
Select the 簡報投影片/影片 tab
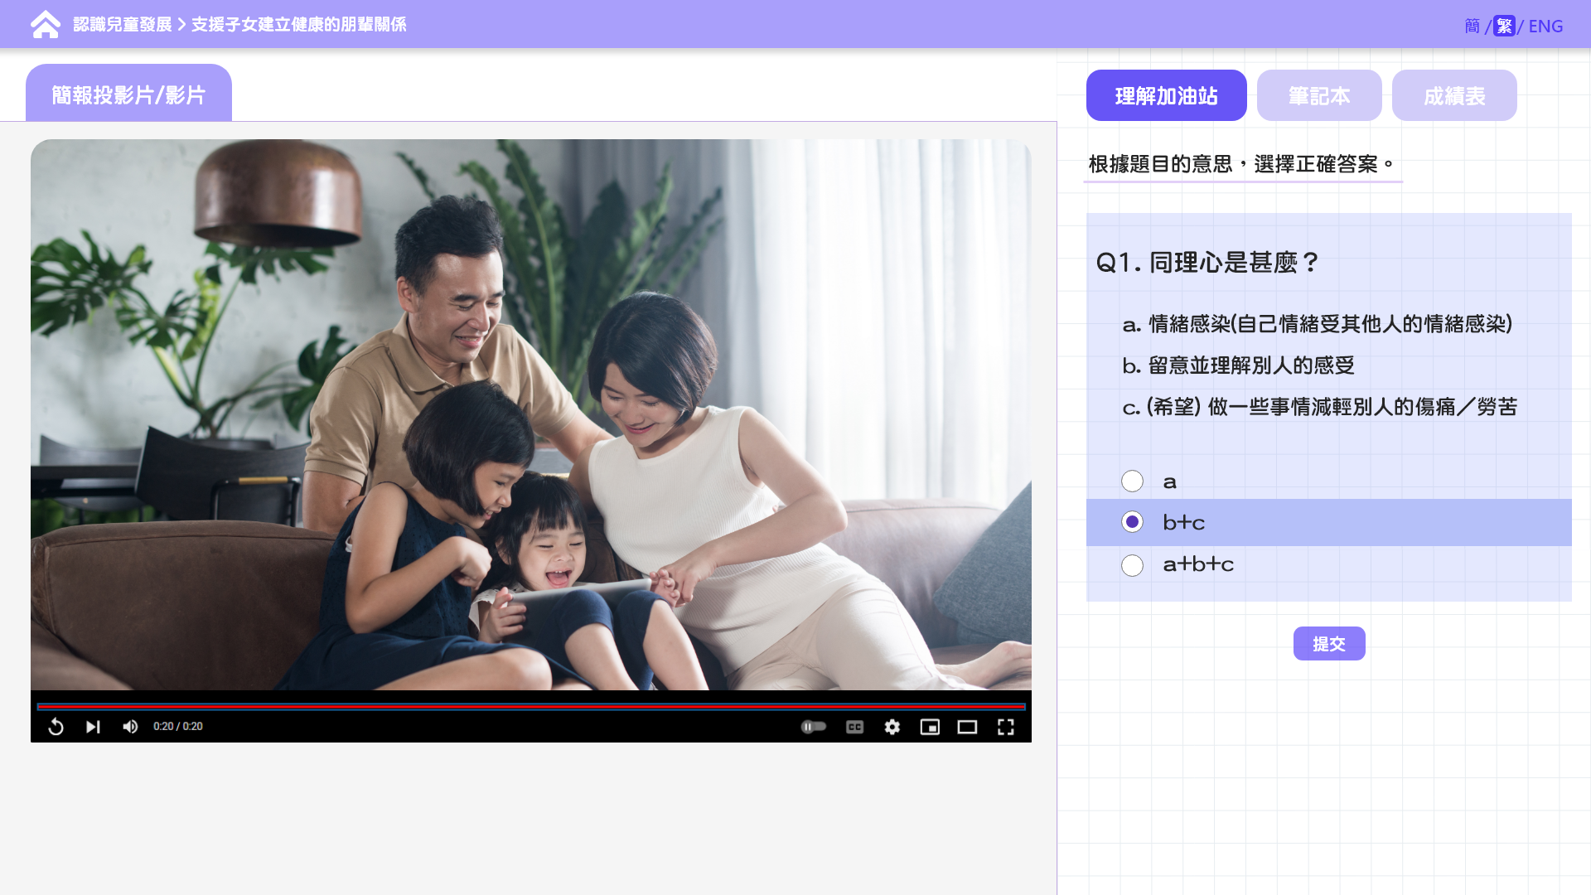pos(128,94)
